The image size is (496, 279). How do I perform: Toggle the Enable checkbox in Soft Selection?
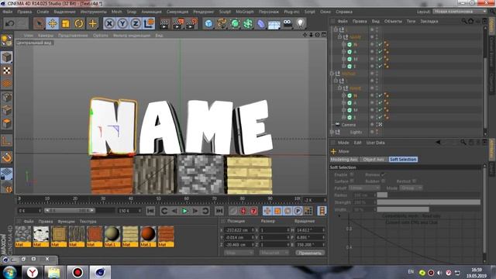pyautogui.click(x=351, y=174)
